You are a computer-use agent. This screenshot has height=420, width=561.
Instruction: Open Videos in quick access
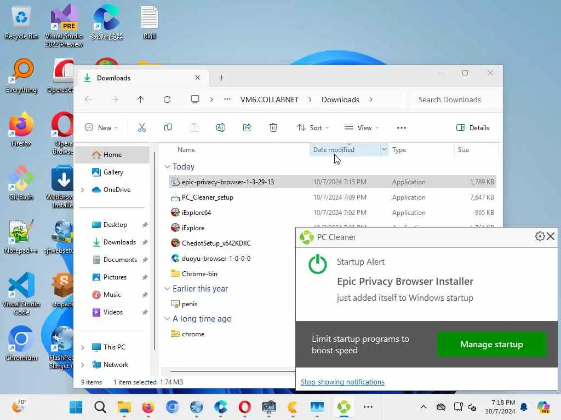click(113, 312)
